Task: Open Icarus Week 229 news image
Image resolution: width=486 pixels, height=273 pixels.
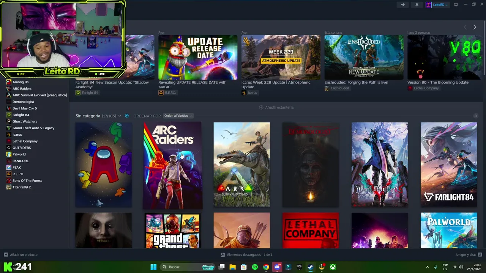Action: tap(281, 57)
